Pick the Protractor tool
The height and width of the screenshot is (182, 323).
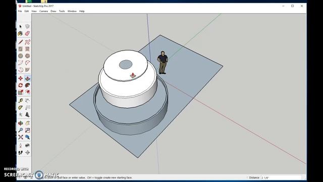click(x=20, y=108)
